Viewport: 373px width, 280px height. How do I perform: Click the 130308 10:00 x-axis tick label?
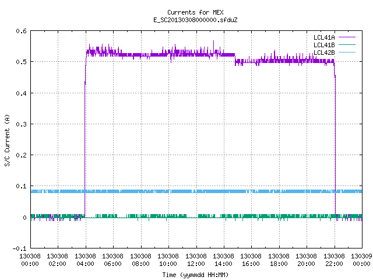coord(168,260)
